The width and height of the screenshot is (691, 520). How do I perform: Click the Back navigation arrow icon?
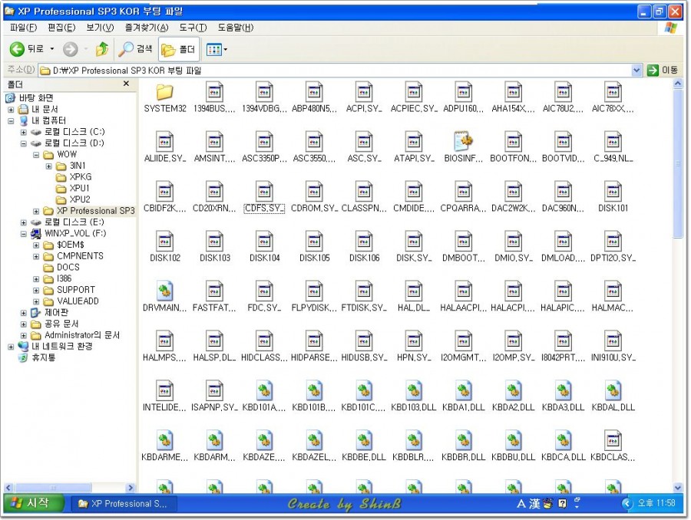pyautogui.click(x=17, y=49)
